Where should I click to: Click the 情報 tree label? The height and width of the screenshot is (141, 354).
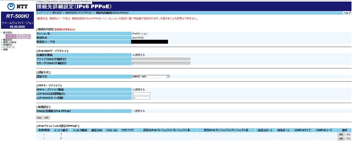6,50
